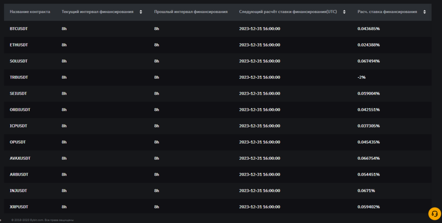
Task: Open the ETHUSDT contract
Action: [19, 45]
